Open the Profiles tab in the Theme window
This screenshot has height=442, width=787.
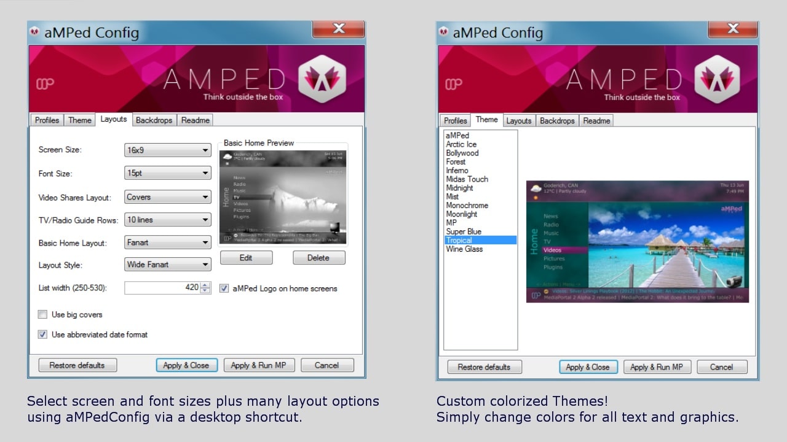click(x=456, y=121)
